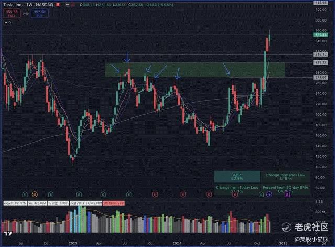The width and height of the screenshot is (335, 247).
Task: Click the 0.00 spread value between Sell and Buy
Action: point(26,14)
